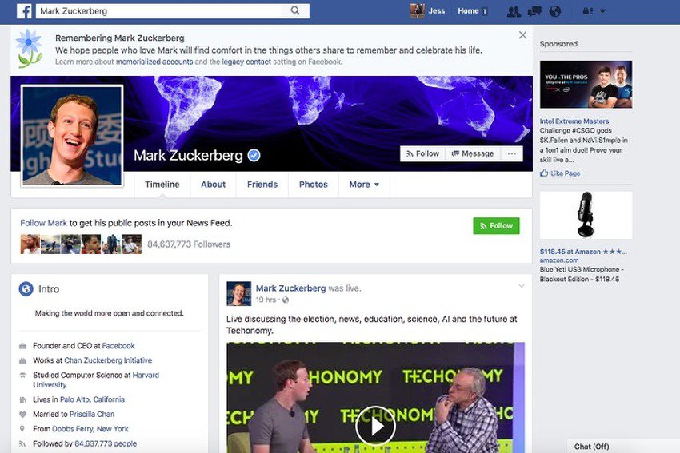Image resolution: width=680 pixels, height=453 pixels.
Task: Click the Message button on cover
Action: coord(473,153)
